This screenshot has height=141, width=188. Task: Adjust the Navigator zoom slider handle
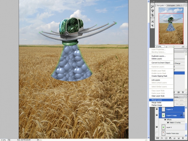(x=174, y=47)
